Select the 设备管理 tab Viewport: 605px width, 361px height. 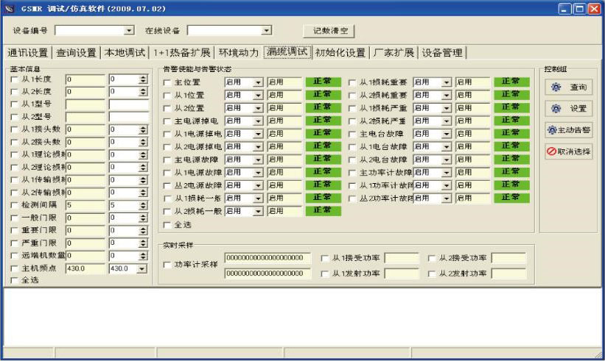442,53
